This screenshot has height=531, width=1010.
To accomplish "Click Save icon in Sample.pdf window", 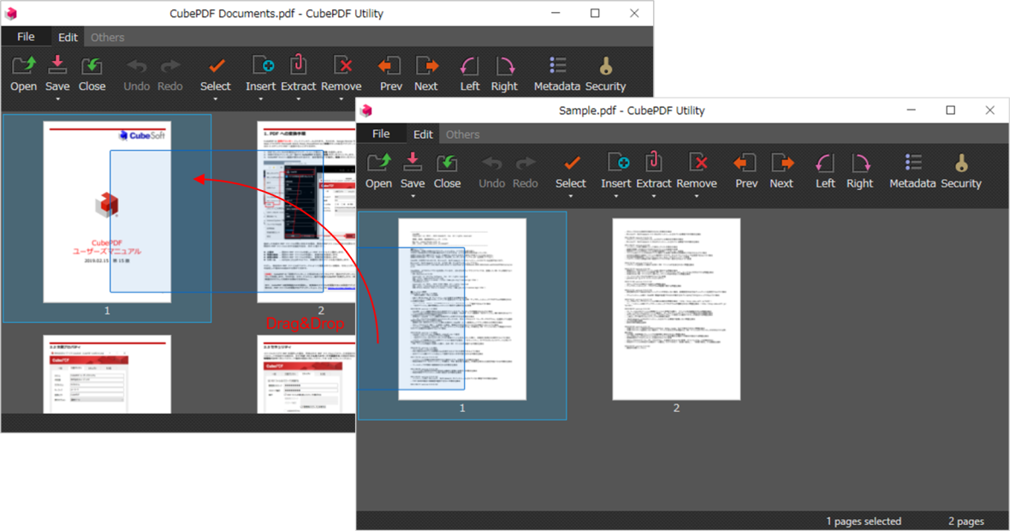I will click(x=413, y=163).
